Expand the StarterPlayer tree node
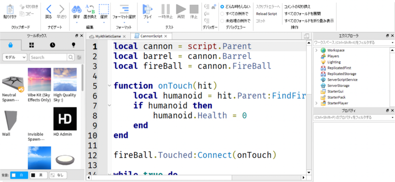Viewport: 395px width, 182px height. [x=316, y=103]
